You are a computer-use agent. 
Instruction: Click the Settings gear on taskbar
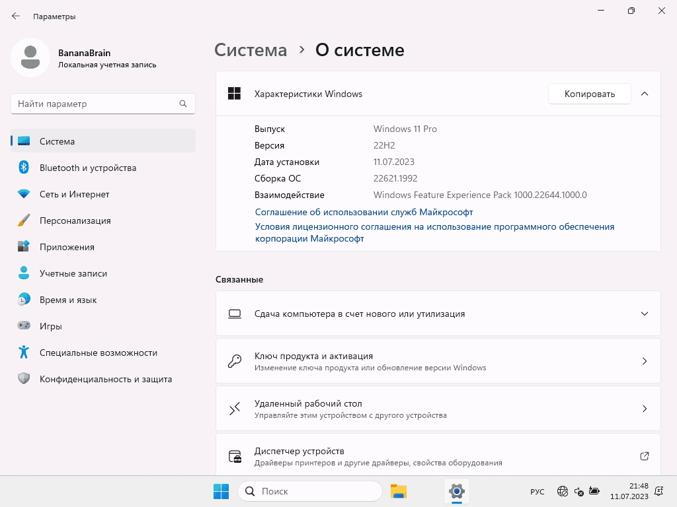pos(456,491)
